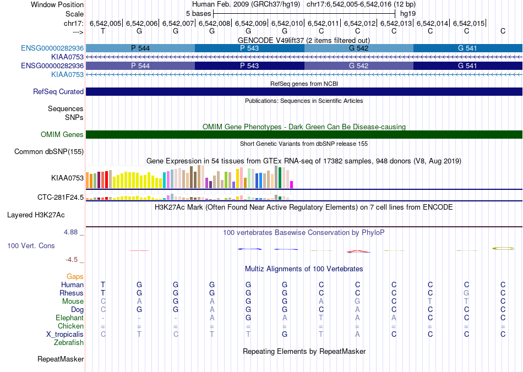Screen dimensions: 523x372
Task: Click Short Genetic Variants from dbSNP title
Action: point(304,144)
